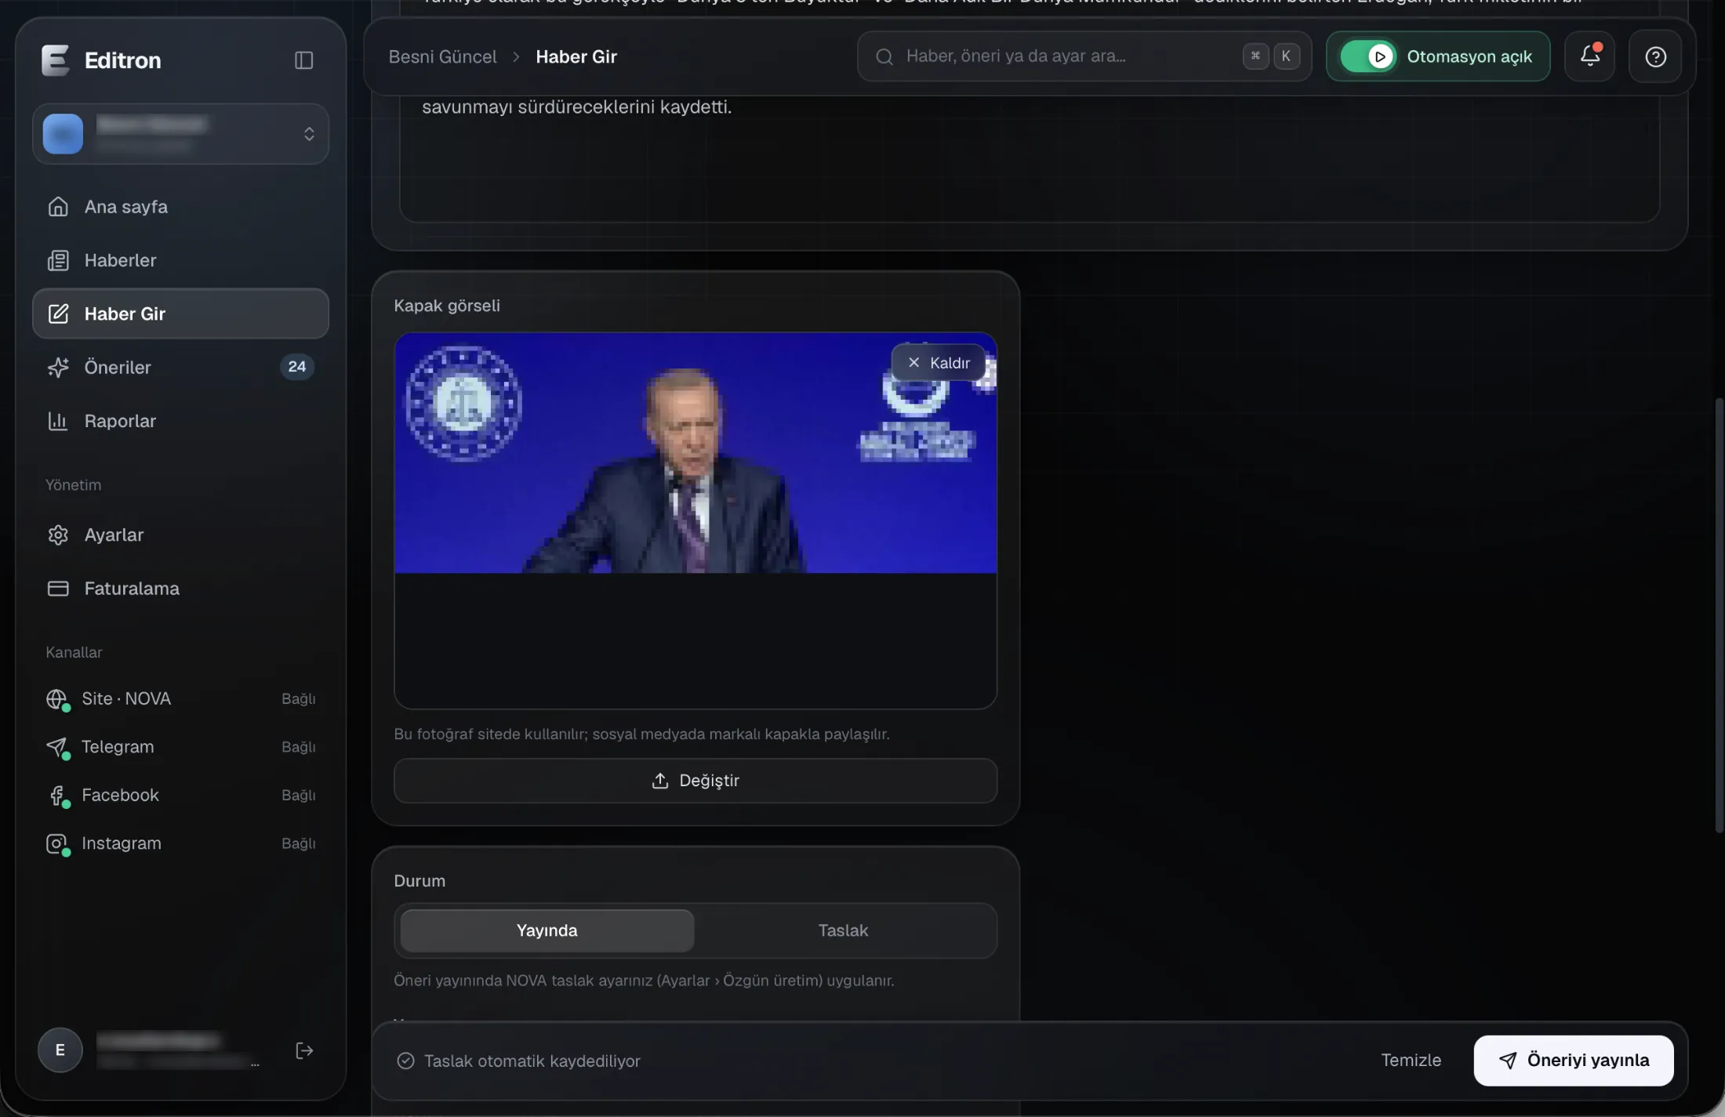Click Temizle to clear the form
This screenshot has height=1117, width=1725.
[1411, 1061]
